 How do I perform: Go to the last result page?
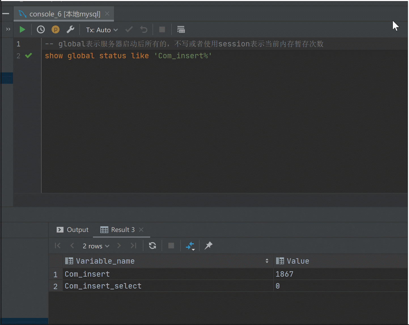coord(133,246)
